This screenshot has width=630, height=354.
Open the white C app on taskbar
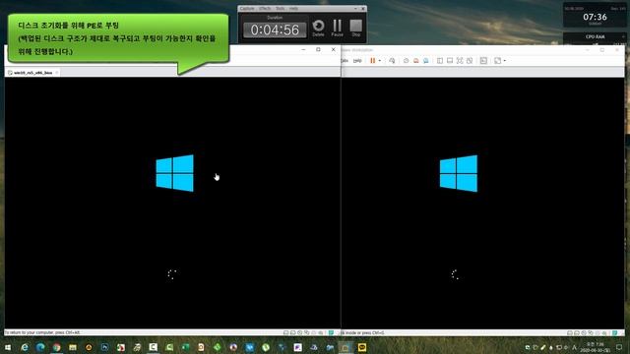[x=154, y=347]
